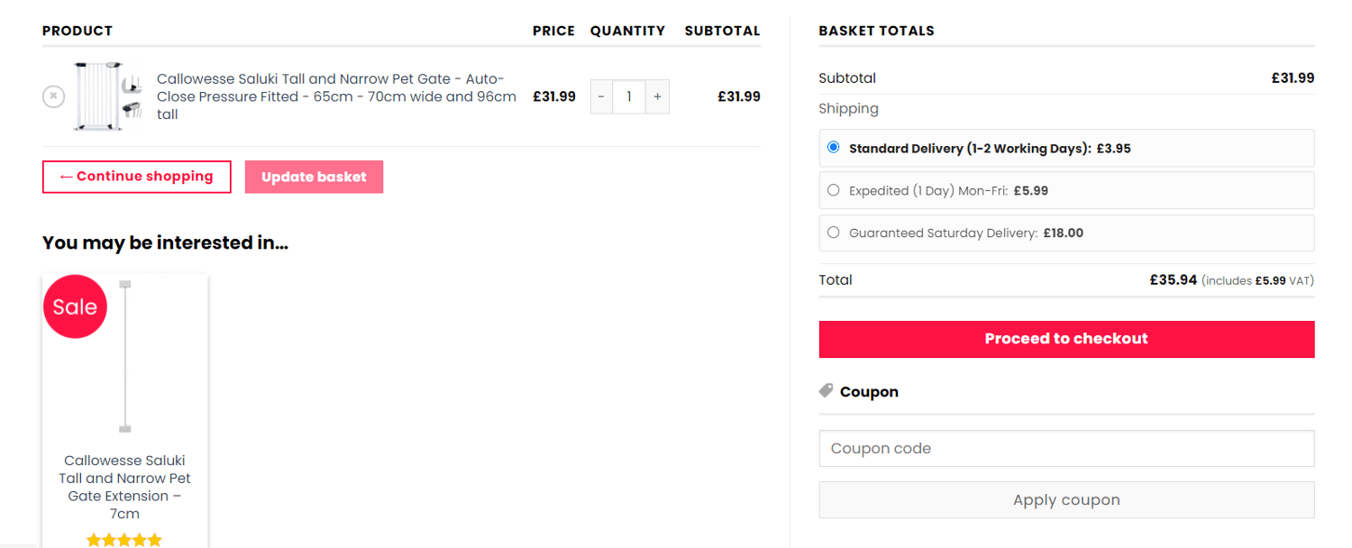Remove the Saluki pet gate from basket
The image size is (1352, 548).
coord(53,96)
